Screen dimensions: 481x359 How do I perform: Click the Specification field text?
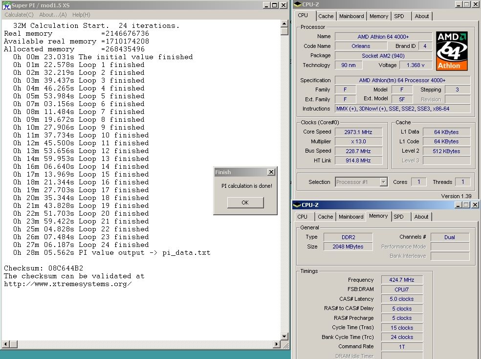pyautogui.click(x=402, y=80)
